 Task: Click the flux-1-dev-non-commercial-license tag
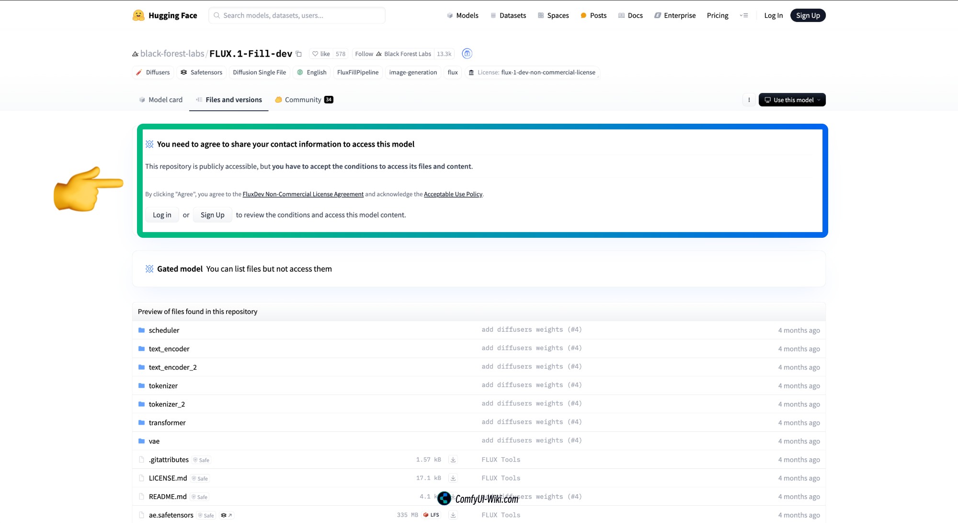pos(532,72)
